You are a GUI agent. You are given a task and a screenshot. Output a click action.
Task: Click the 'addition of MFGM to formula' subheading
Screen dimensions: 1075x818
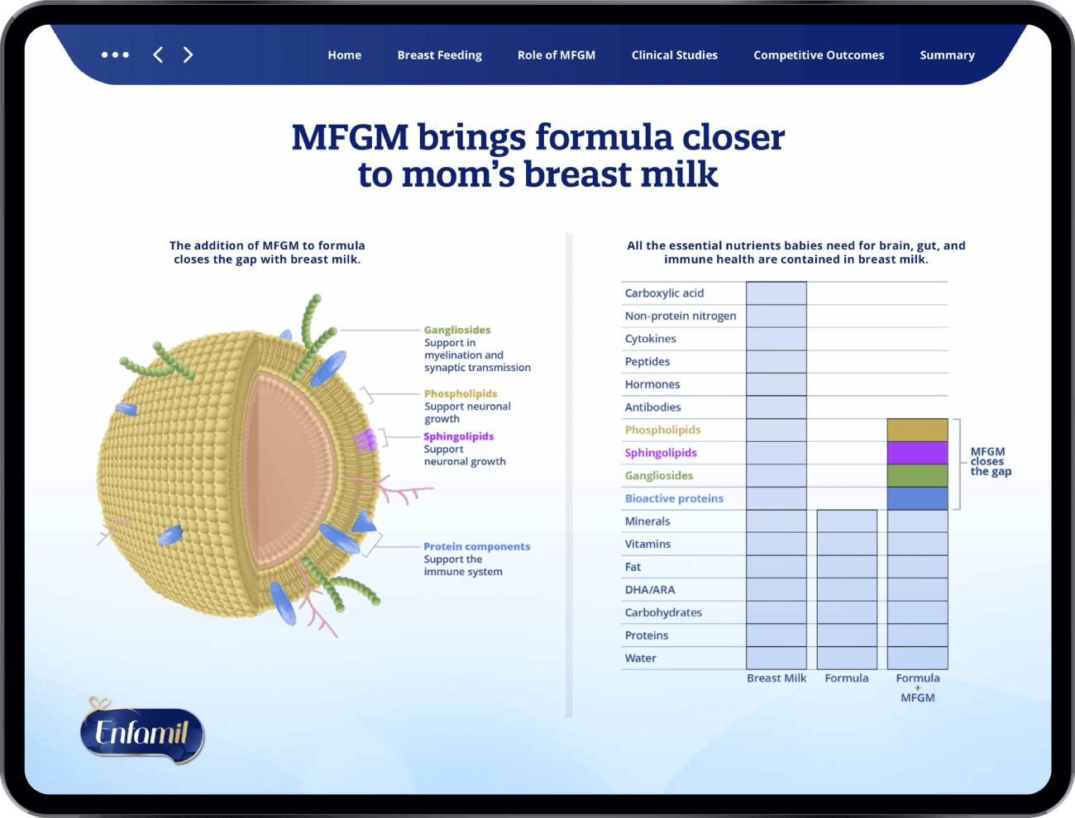point(267,252)
